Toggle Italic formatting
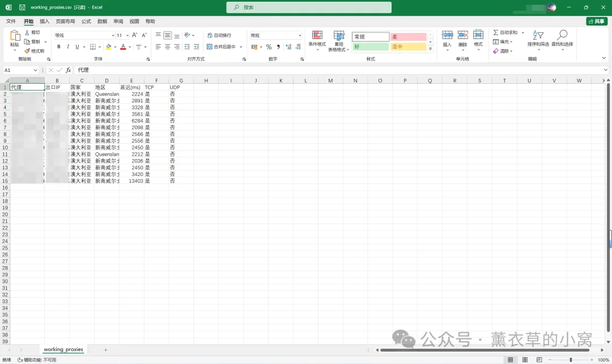 click(x=68, y=47)
